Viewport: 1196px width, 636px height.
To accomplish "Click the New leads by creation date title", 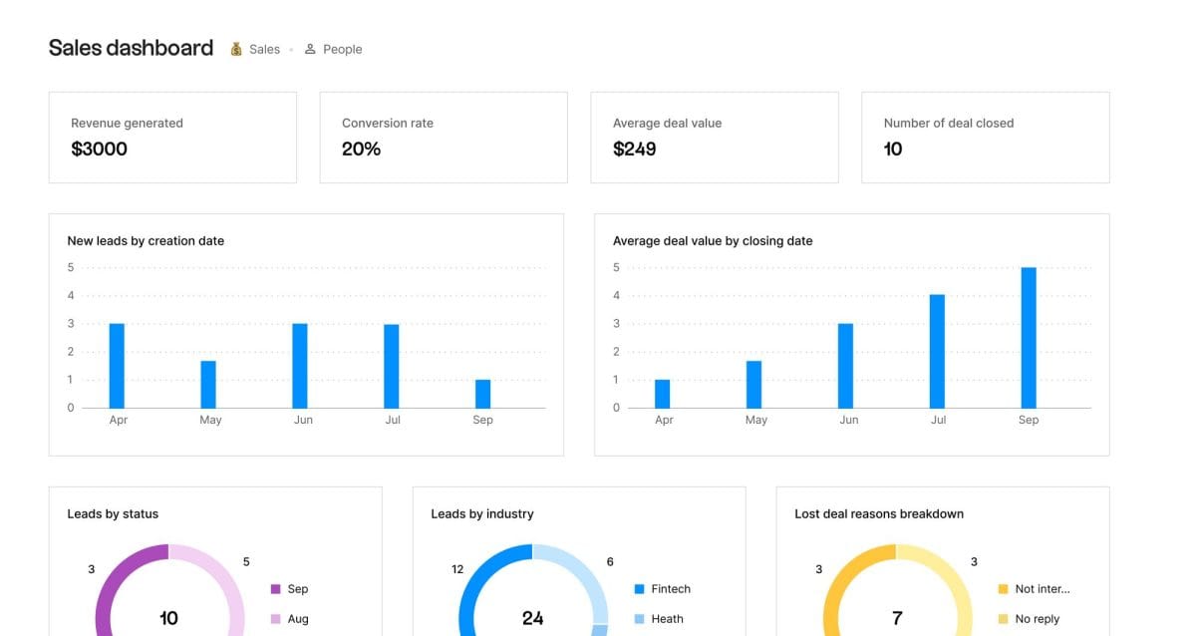I will (x=146, y=241).
